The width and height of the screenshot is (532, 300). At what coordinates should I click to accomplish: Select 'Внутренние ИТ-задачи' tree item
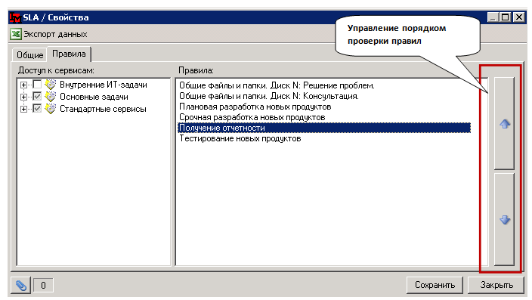(x=103, y=85)
